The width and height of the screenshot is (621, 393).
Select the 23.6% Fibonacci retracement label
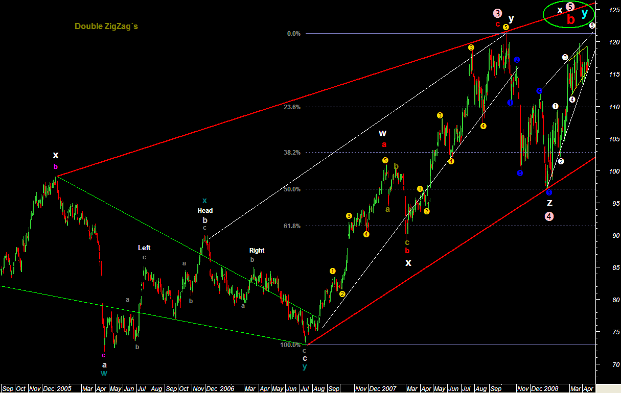point(292,107)
